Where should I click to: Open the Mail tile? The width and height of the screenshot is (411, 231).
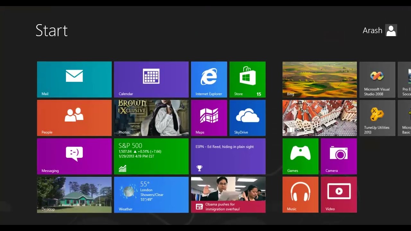tap(74, 80)
